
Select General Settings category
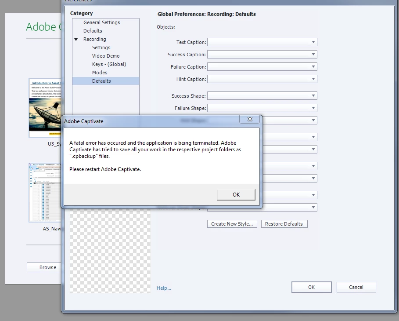[x=101, y=22]
